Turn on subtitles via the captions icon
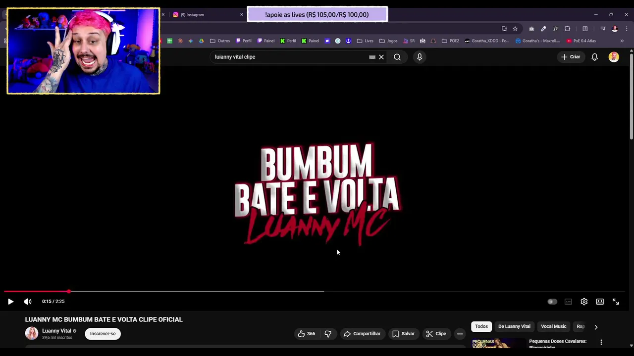This screenshot has width=634, height=356. [x=568, y=302]
